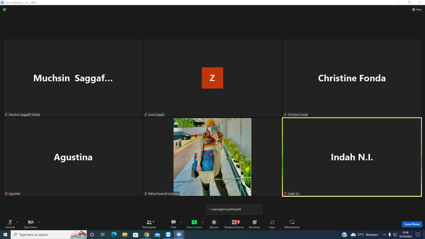The width and height of the screenshot is (425, 239).
Task: Click the 'Christine Fonda' name label at tile bottom
Action: point(297,115)
